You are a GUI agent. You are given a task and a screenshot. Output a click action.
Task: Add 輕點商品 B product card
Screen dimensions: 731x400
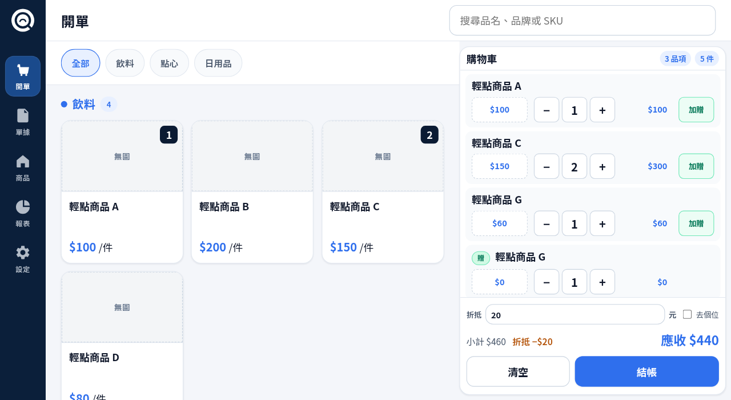252,192
